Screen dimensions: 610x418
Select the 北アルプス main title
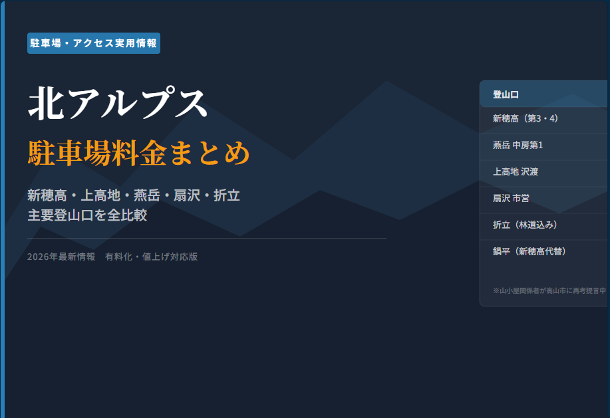(x=118, y=104)
